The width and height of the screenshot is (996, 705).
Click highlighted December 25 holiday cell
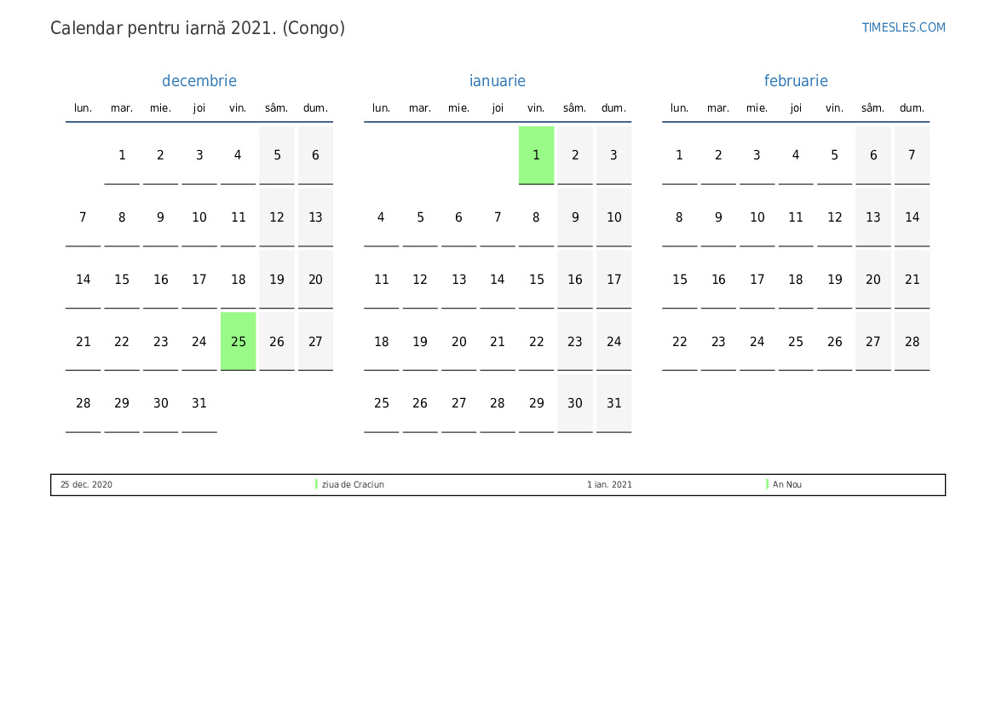tap(239, 341)
